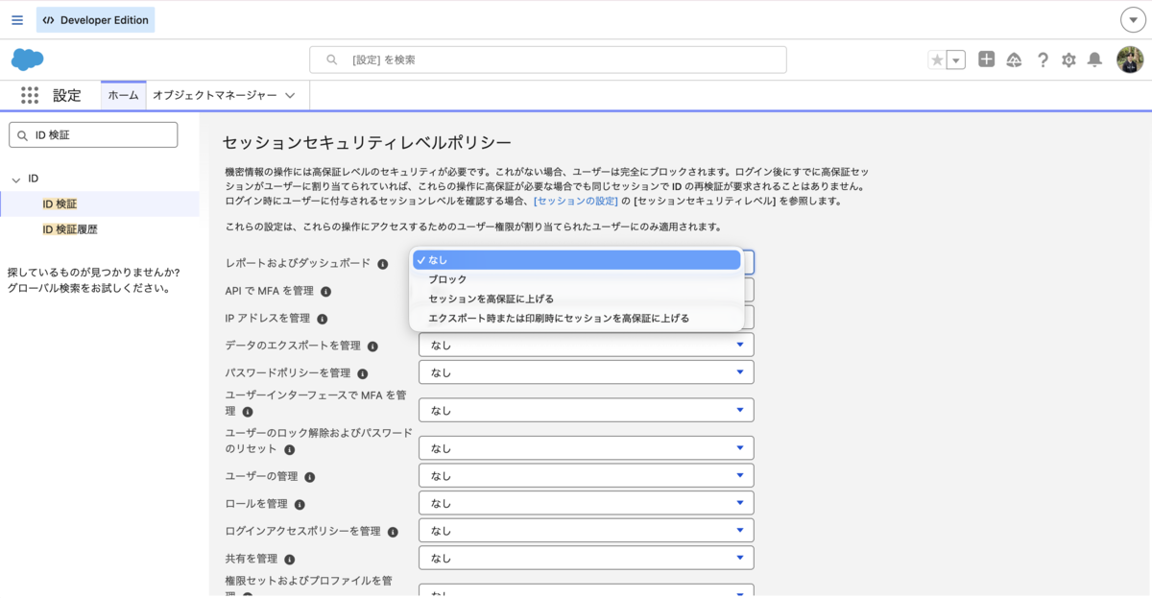Click the Salesforce cloud logo
Viewport: 1152px width, 598px height.
(x=28, y=60)
